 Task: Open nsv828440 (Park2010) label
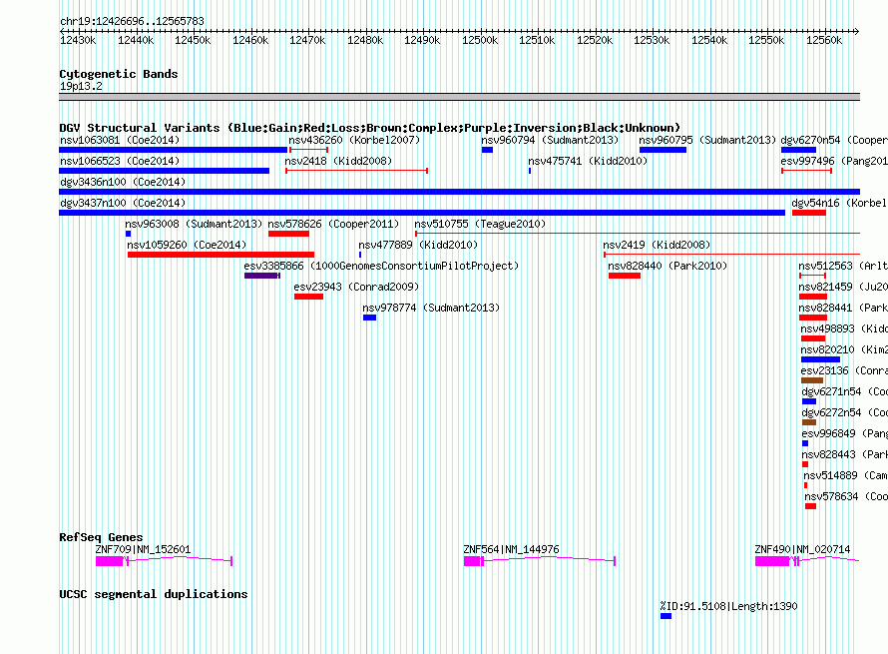pos(667,266)
